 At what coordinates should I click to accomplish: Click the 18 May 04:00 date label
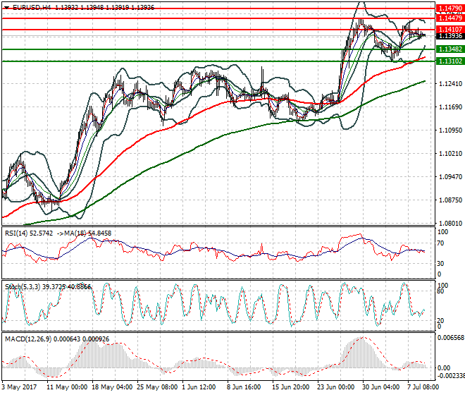point(112,387)
